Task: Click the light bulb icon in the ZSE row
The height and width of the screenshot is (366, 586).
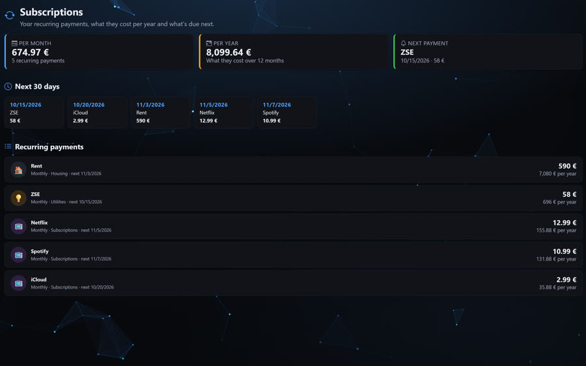Action: point(18,198)
